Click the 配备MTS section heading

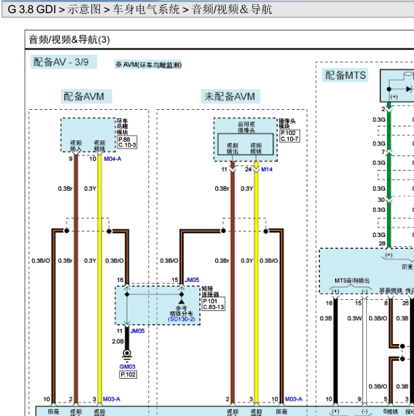click(345, 75)
